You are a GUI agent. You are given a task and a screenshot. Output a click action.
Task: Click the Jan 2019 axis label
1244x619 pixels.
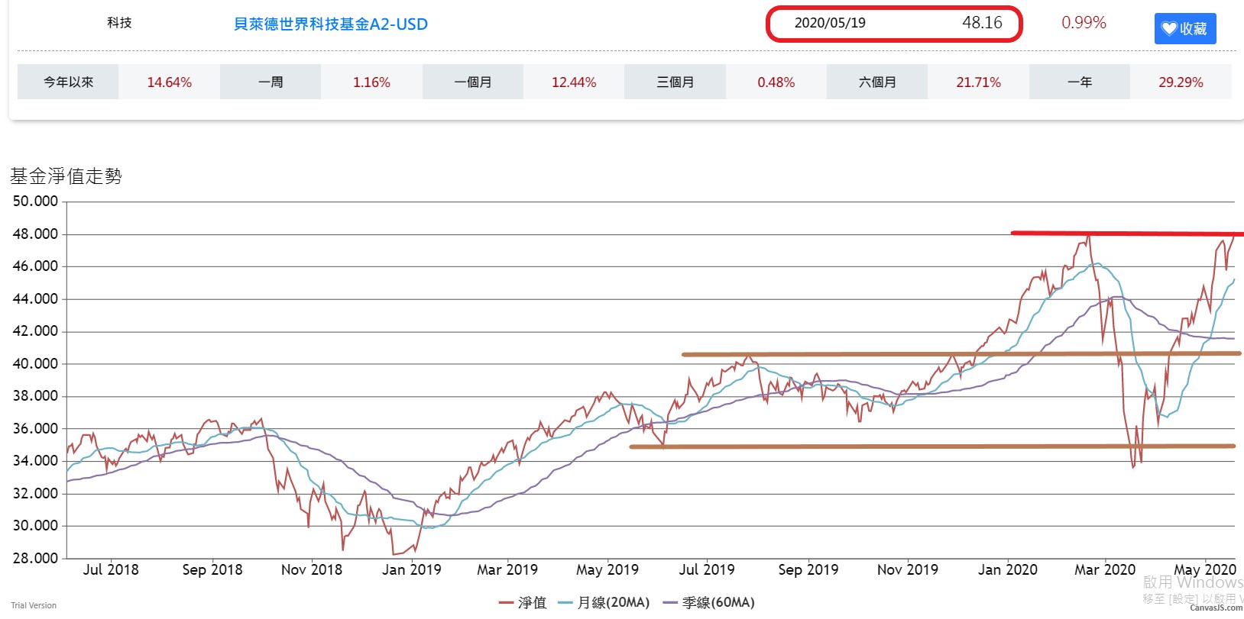tap(412, 569)
